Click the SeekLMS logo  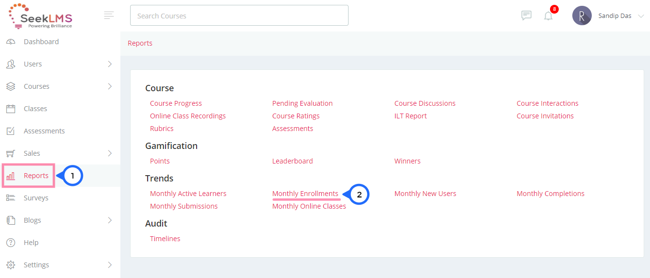(x=41, y=16)
